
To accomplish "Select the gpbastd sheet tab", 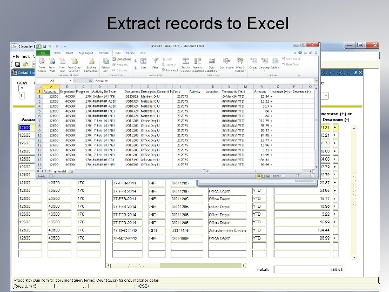I will (x=60, y=171).
